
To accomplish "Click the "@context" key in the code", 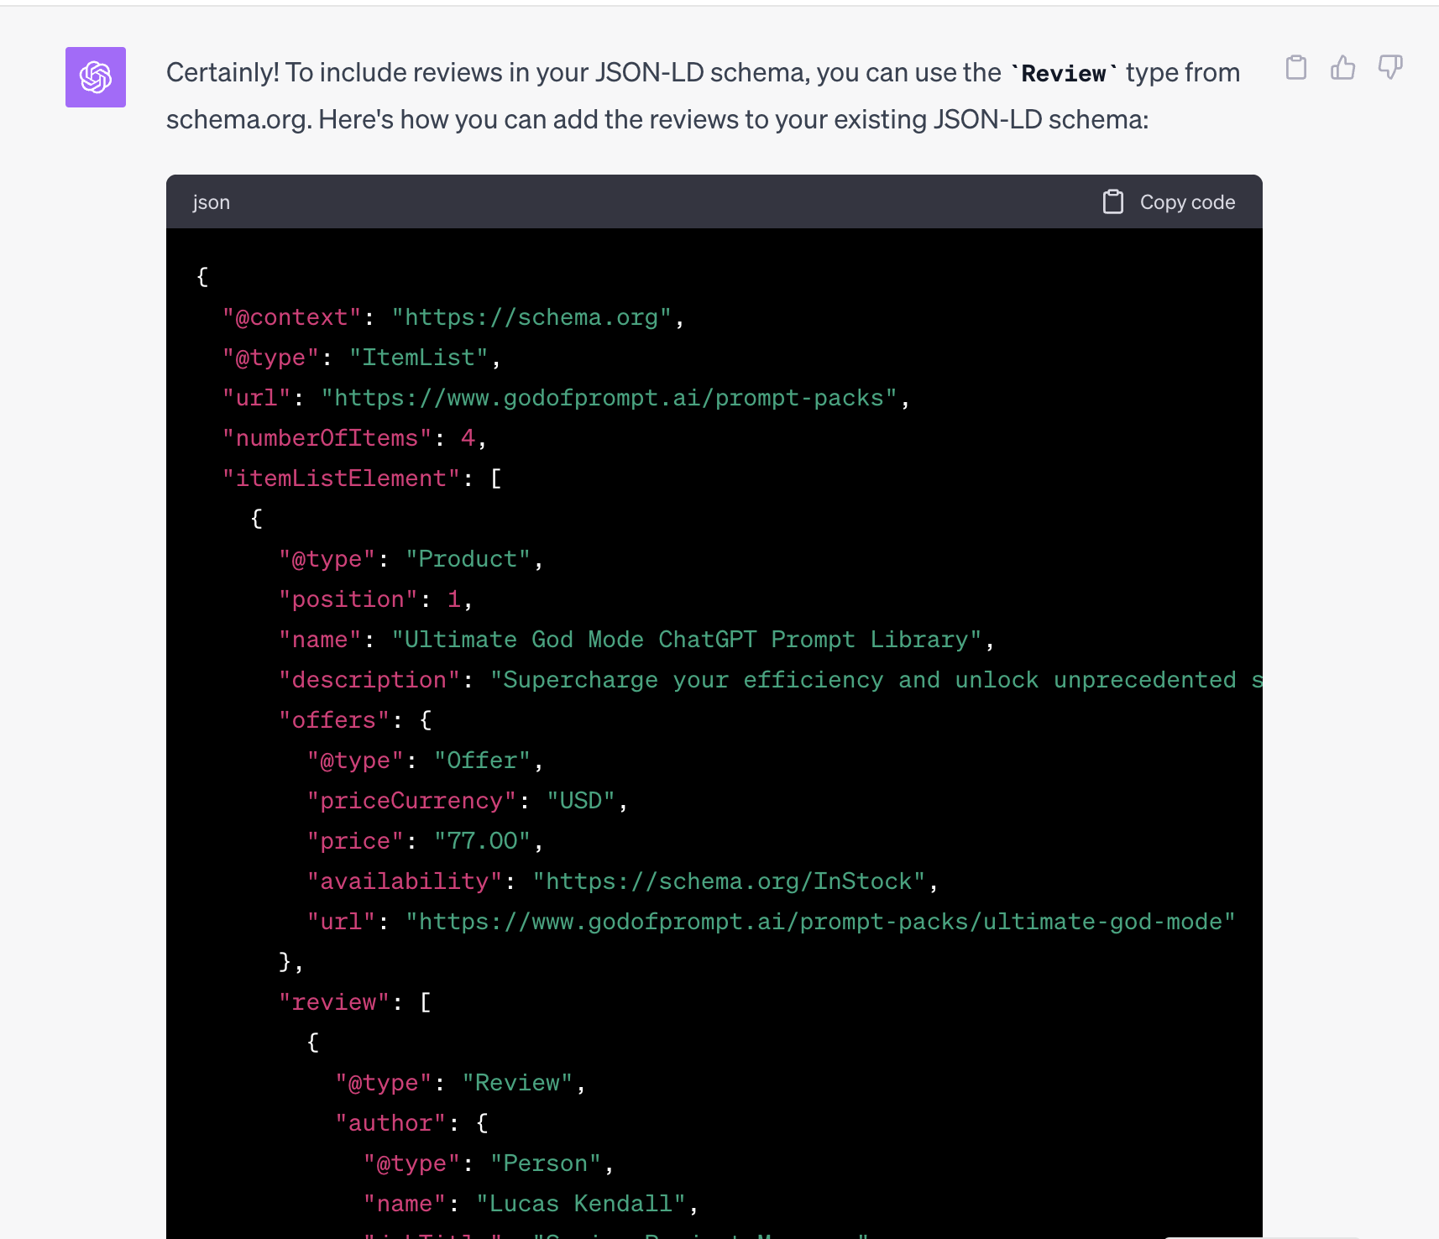I will tap(292, 317).
